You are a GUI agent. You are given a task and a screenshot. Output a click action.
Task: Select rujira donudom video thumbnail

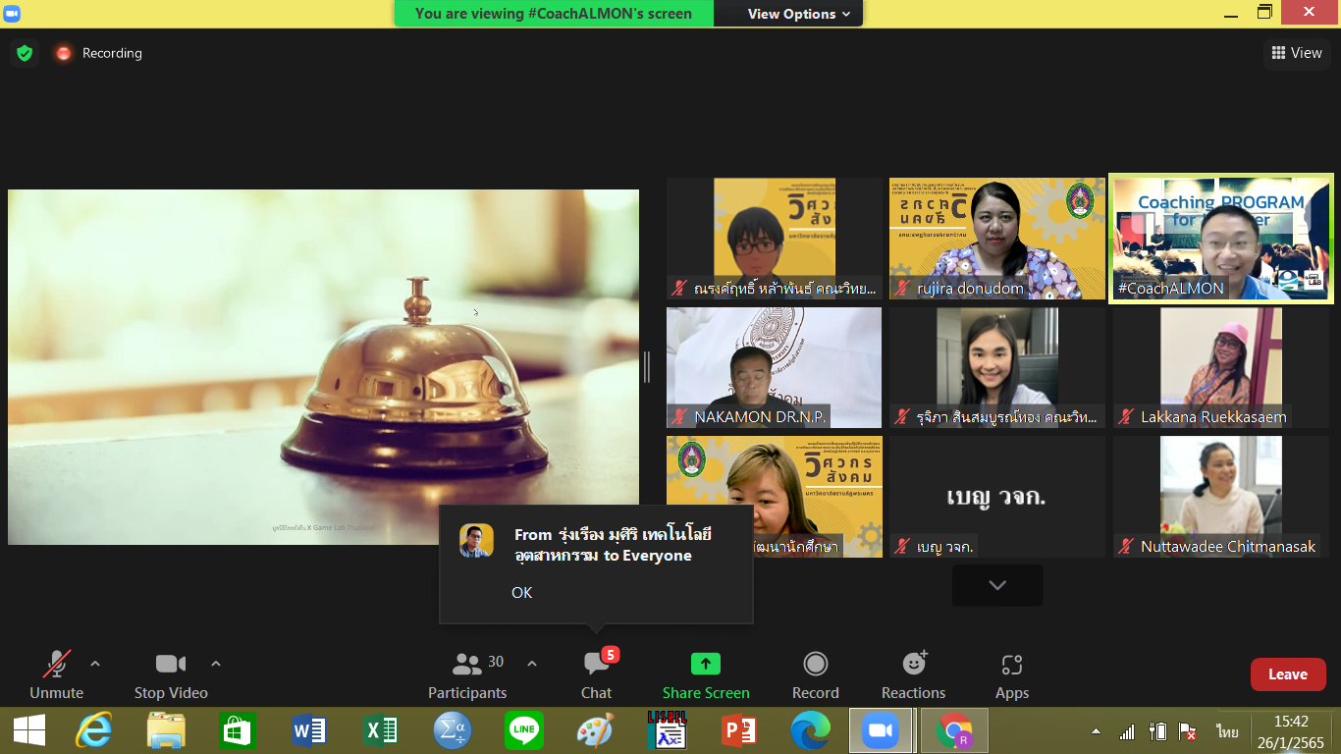tap(997, 239)
